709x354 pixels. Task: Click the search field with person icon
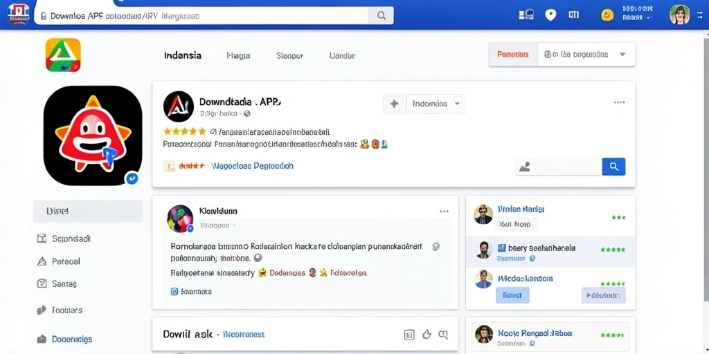coord(559,167)
